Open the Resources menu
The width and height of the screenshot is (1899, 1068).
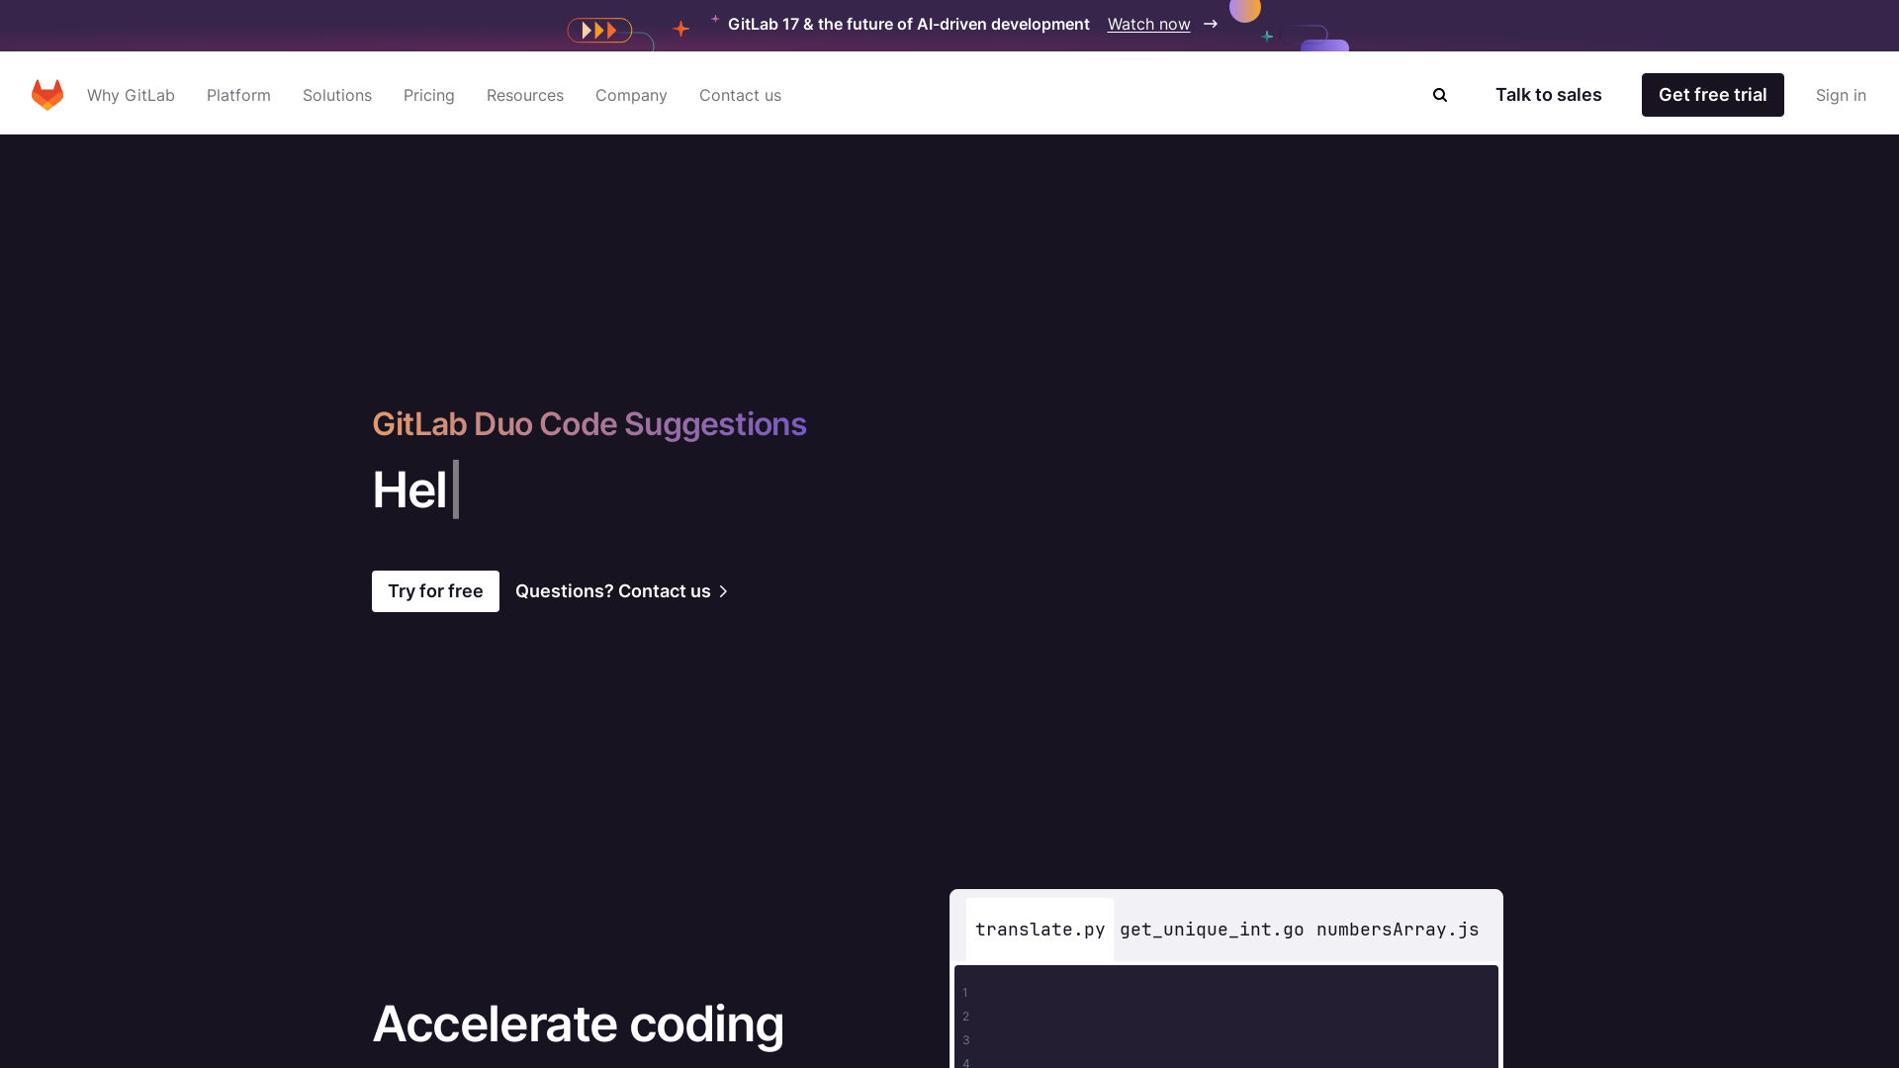pyautogui.click(x=525, y=95)
